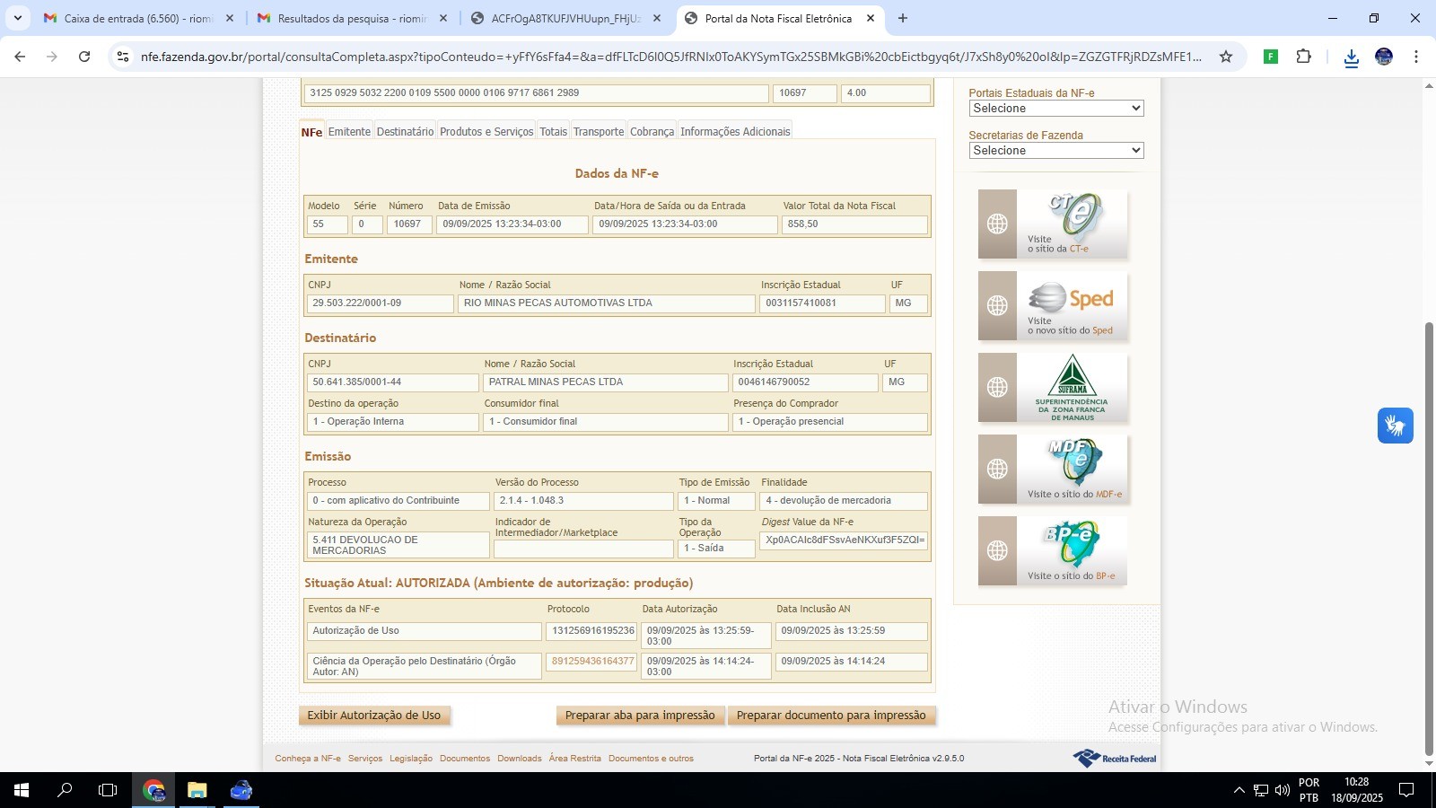The height and width of the screenshot is (808, 1436).
Task: Switch to the Emitente tab
Action: [x=349, y=132]
